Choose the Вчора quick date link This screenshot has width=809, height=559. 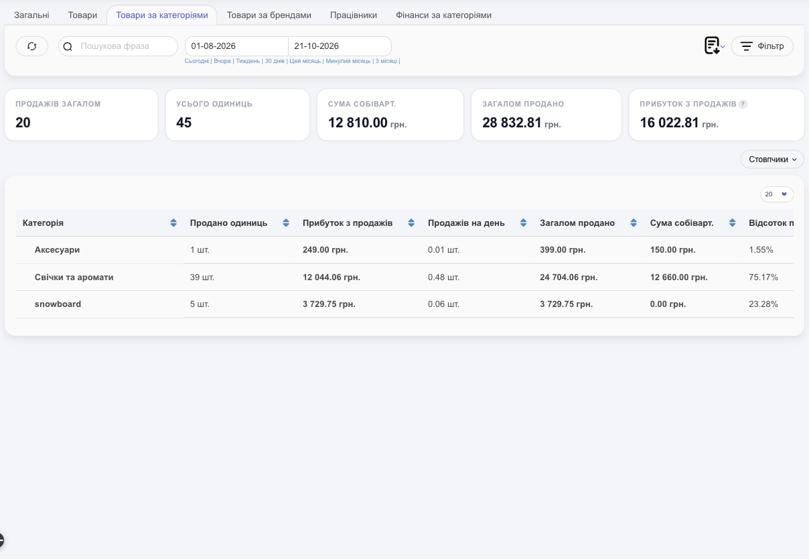tap(222, 61)
